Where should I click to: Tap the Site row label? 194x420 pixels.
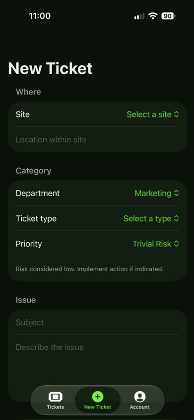click(x=23, y=114)
